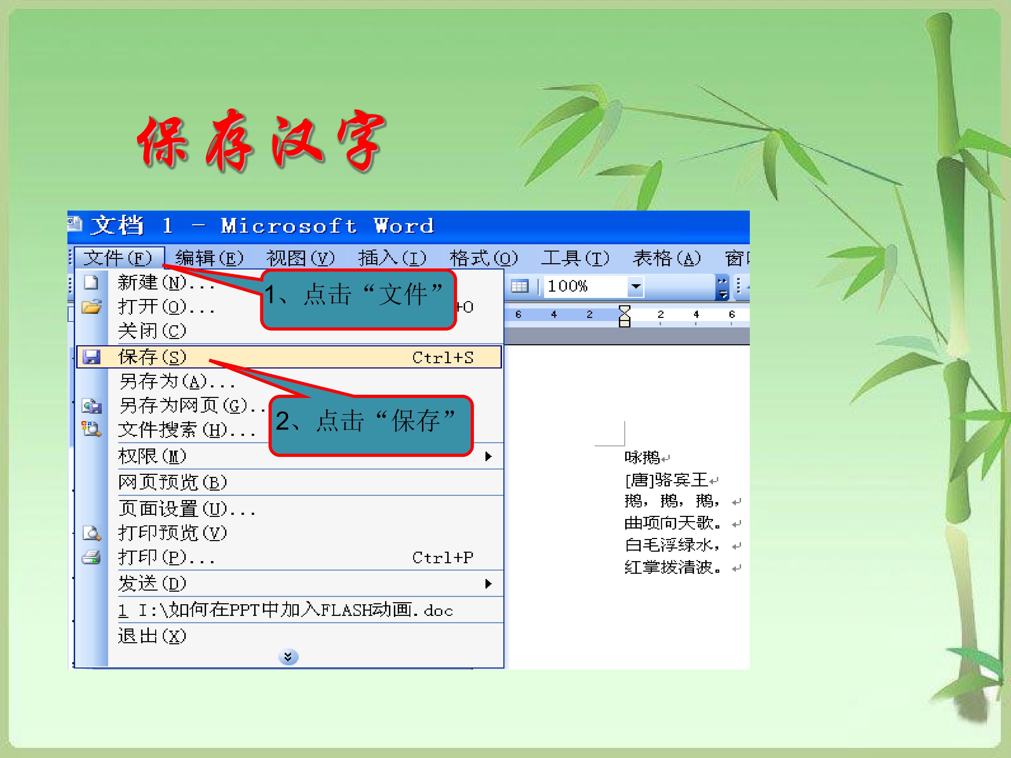Open the 工具(T) menu
This screenshot has height=758, width=1011.
click(575, 258)
